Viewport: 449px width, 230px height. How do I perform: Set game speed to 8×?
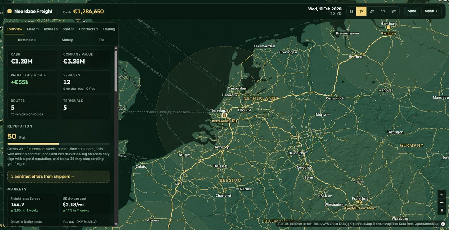click(394, 11)
